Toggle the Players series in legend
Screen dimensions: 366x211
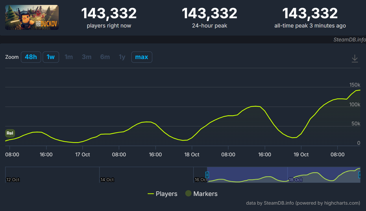point(162,194)
